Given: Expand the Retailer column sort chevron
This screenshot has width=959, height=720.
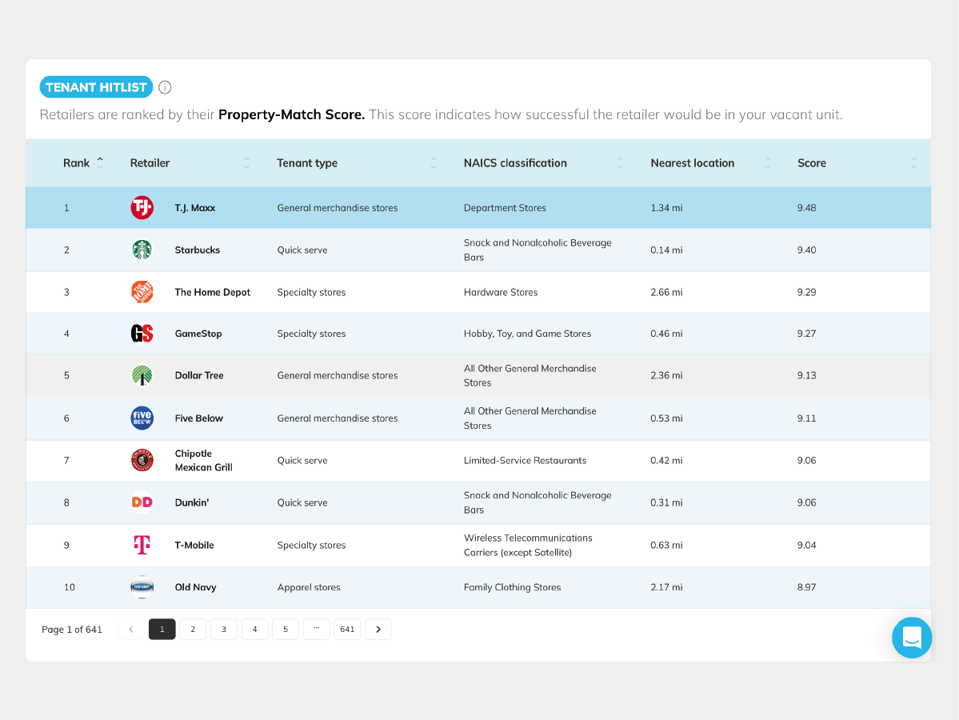Looking at the screenshot, I should coord(246,162).
